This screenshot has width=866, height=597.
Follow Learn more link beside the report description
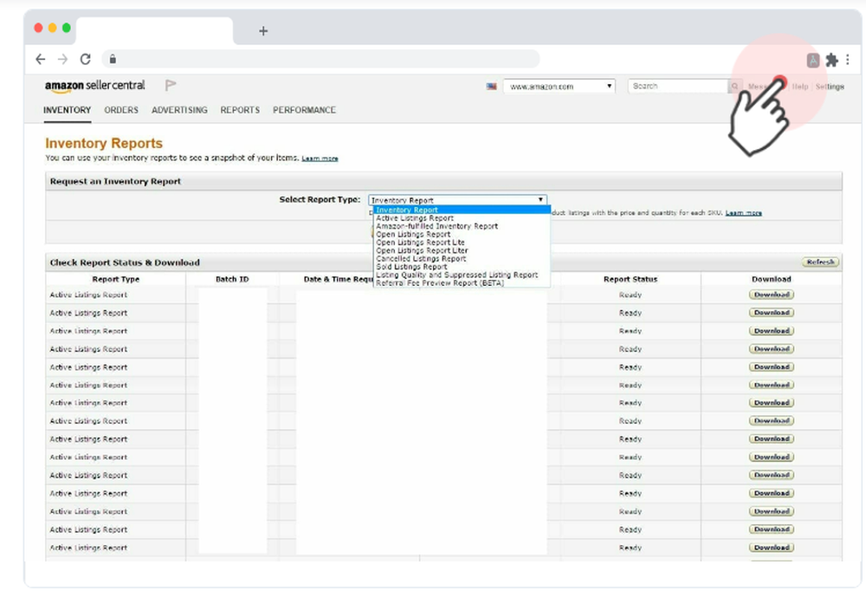743,213
